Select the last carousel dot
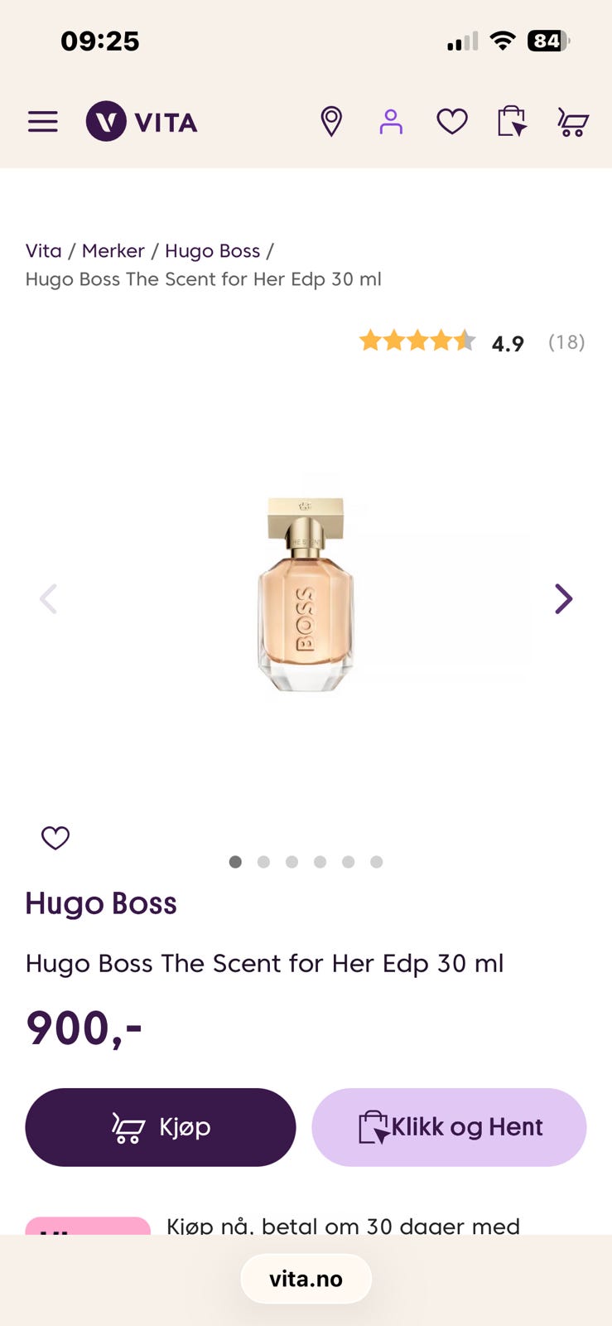612x1326 pixels. pyautogui.click(x=376, y=862)
